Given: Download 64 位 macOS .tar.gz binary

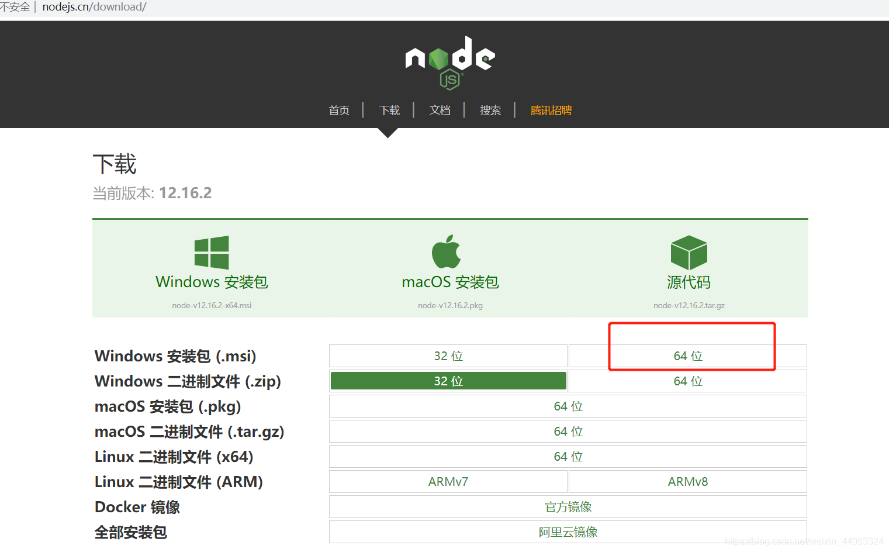Looking at the screenshot, I should click(x=568, y=432).
